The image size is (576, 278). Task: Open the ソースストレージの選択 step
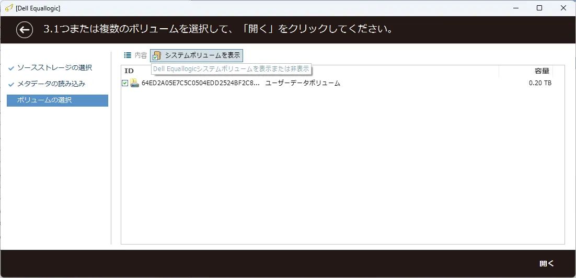tap(54, 67)
